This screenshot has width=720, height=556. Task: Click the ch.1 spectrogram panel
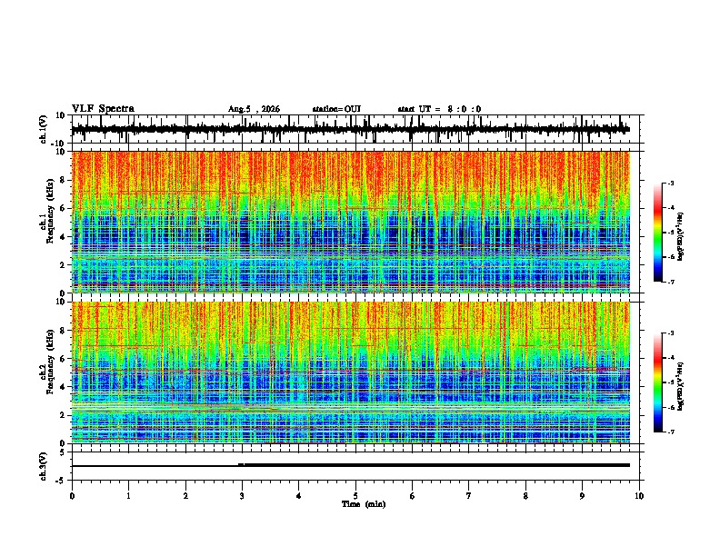[351, 222]
